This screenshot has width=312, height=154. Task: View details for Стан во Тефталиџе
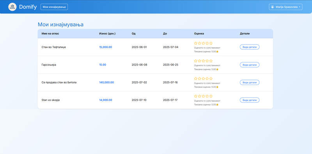pos(250,47)
